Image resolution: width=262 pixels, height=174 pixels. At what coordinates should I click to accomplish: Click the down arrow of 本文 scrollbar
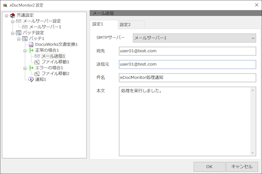[x=253, y=153]
